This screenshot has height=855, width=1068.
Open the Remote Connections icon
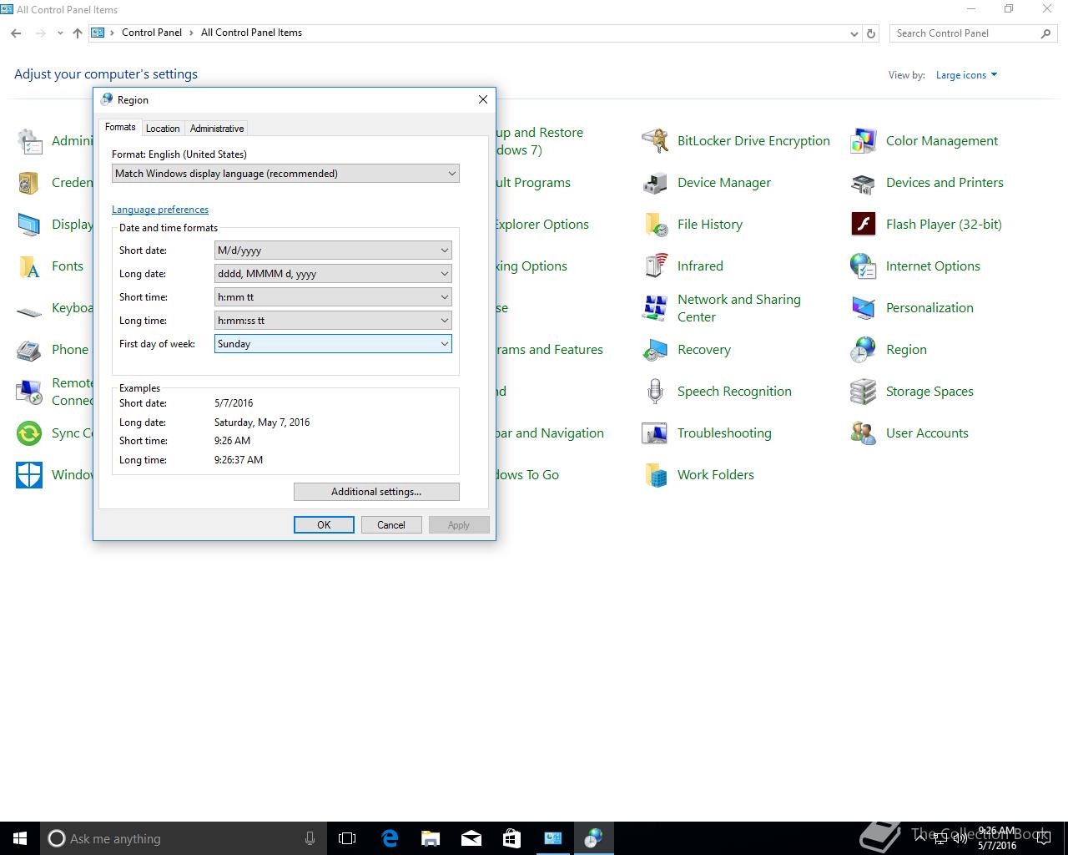click(x=29, y=392)
